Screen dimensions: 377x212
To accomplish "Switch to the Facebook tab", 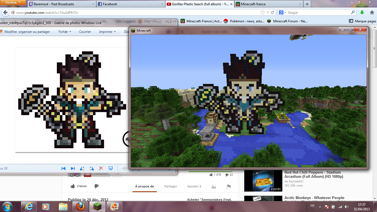I will click(x=110, y=4).
